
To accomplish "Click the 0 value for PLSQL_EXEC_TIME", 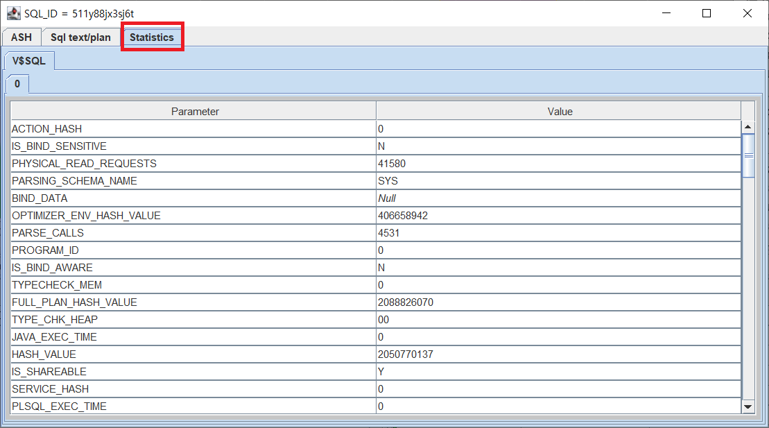I will 559,406.
